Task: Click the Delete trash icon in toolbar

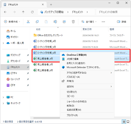Action: pos(73,22)
